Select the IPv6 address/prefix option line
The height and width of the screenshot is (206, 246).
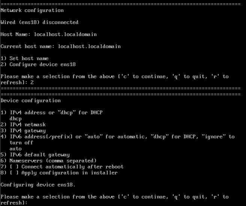coord(117,136)
